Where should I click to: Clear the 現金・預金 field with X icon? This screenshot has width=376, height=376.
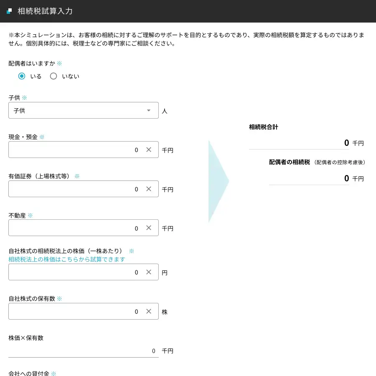coord(149,150)
